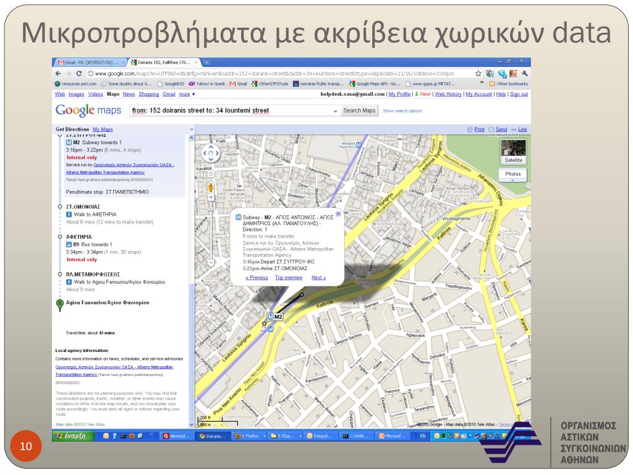Click the M2 station marker on map
The height and width of the screenshot is (475, 633).
pyautogui.click(x=275, y=317)
